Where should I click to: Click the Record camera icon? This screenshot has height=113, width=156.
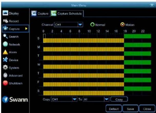(5, 21)
